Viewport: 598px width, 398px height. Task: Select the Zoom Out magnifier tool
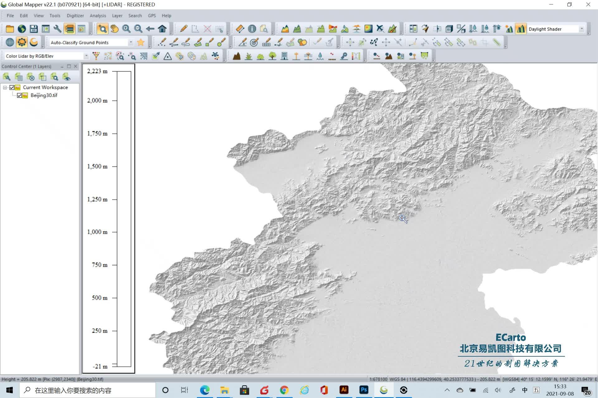pyautogui.click(x=138, y=29)
